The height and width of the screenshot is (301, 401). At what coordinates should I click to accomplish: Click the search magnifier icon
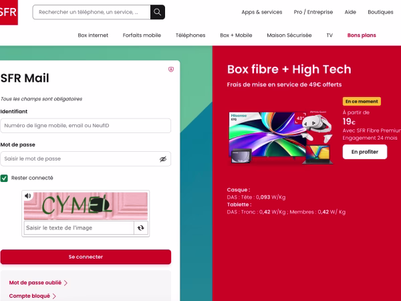[157, 12]
